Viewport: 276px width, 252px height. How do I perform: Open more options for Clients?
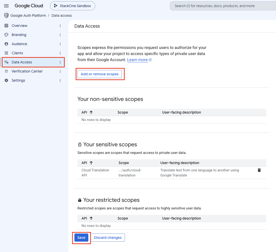pos(60,53)
